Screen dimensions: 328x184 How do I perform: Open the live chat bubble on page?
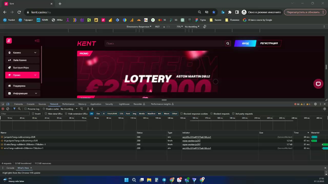click(318, 84)
